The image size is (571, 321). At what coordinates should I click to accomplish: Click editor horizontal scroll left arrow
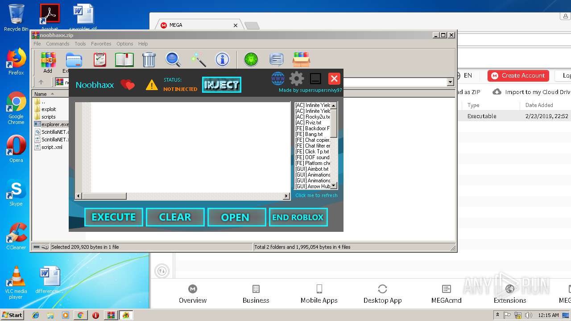79,196
